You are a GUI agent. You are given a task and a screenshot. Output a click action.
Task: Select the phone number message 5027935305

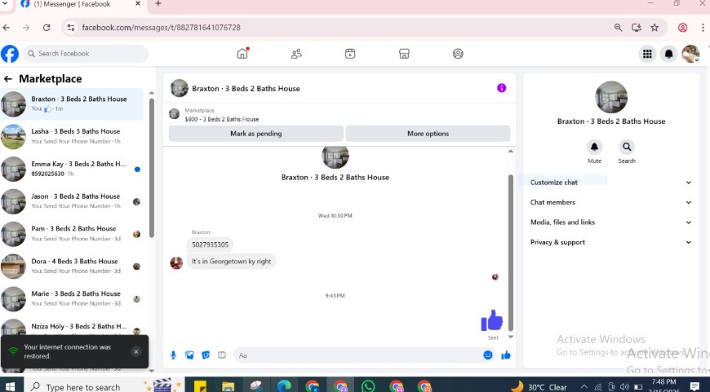[x=210, y=244]
